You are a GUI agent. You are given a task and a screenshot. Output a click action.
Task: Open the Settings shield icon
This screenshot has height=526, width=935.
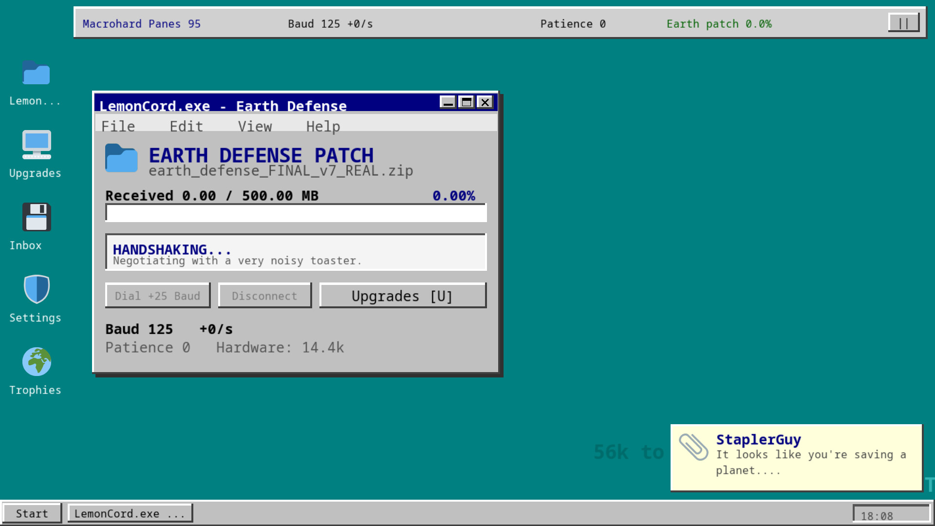click(36, 289)
